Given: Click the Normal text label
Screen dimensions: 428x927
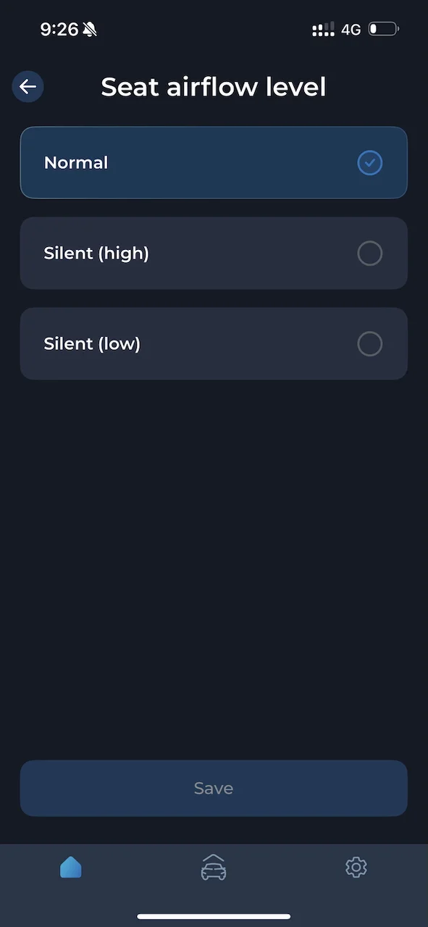Looking at the screenshot, I should click(x=76, y=163).
